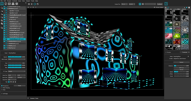Open the Output menu
The image size is (191, 101).
(x=28, y=1)
